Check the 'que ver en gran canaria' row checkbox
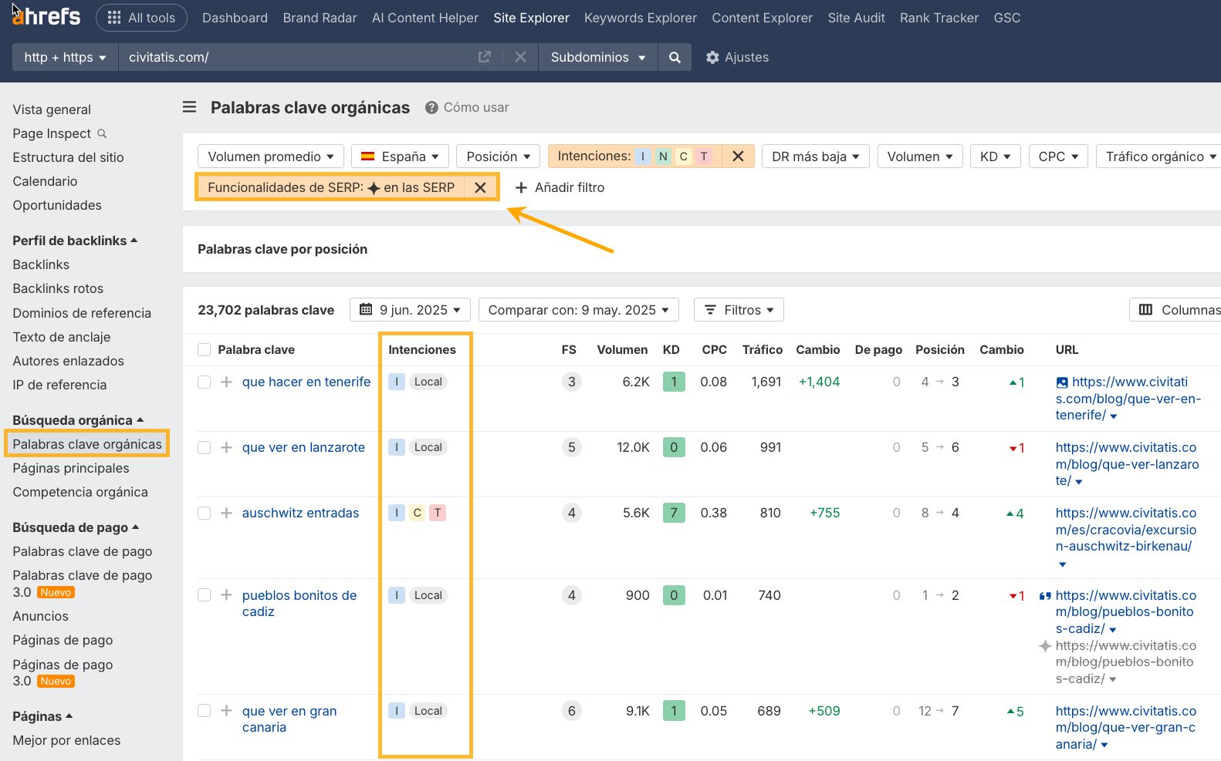 [x=204, y=711]
